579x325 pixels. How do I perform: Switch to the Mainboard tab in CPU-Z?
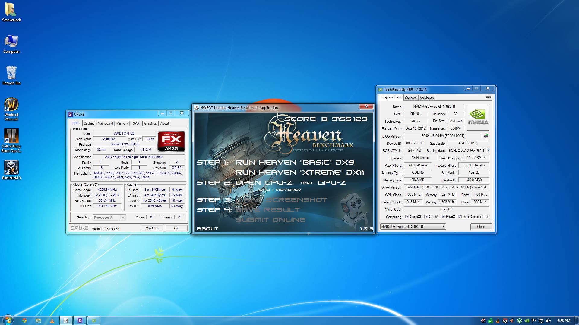coord(105,123)
